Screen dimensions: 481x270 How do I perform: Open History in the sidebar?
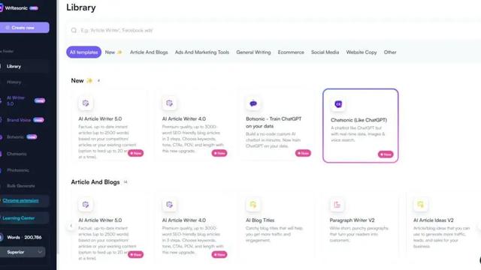pyautogui.click(x=14, y=82)
